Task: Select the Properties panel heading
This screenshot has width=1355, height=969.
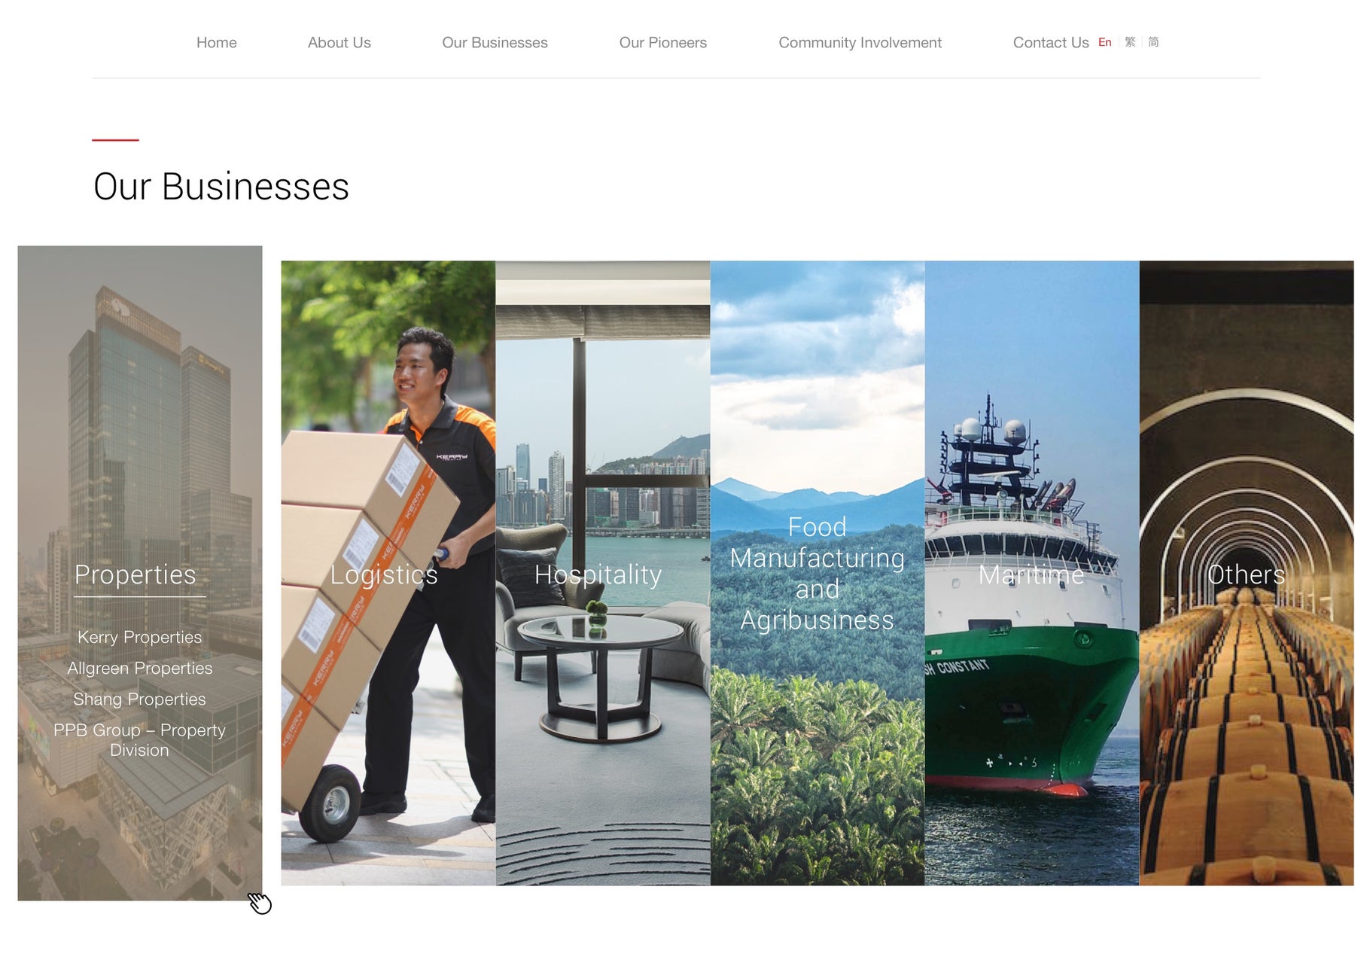Action: coord(135,574)
